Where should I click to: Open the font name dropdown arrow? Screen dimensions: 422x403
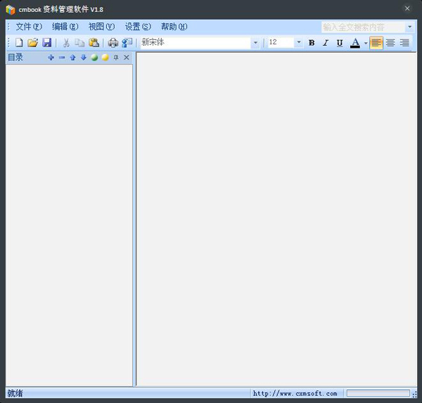[255, 42]
